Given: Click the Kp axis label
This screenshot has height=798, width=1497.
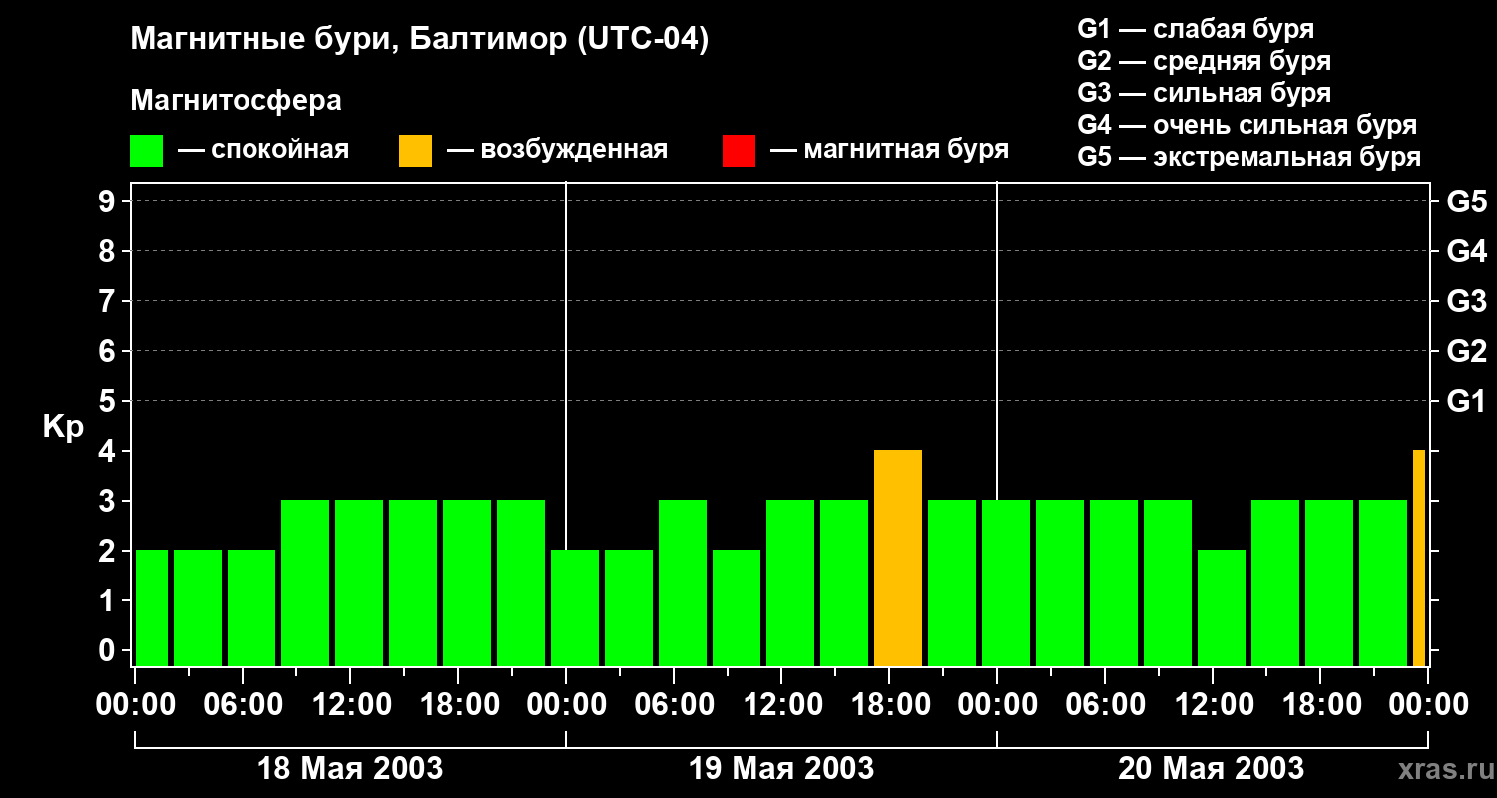Looking at the screenshot, I should pyautogui.click(x=63, y=427).
